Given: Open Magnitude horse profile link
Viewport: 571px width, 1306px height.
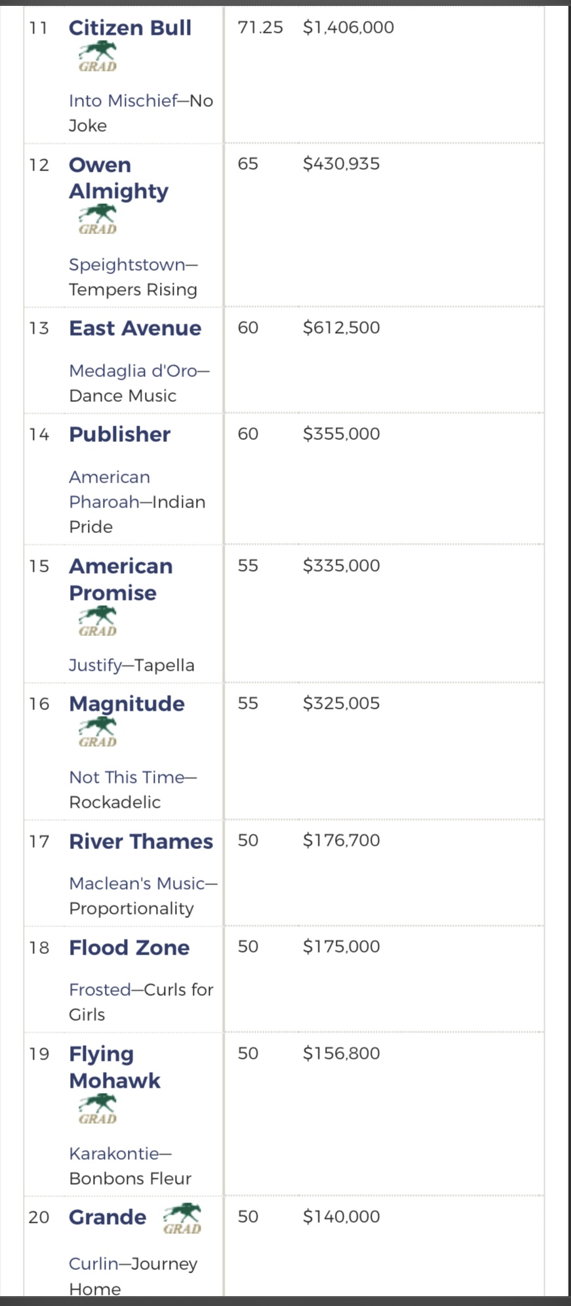Looking at the screenshot, I should (x=127, y=703).
